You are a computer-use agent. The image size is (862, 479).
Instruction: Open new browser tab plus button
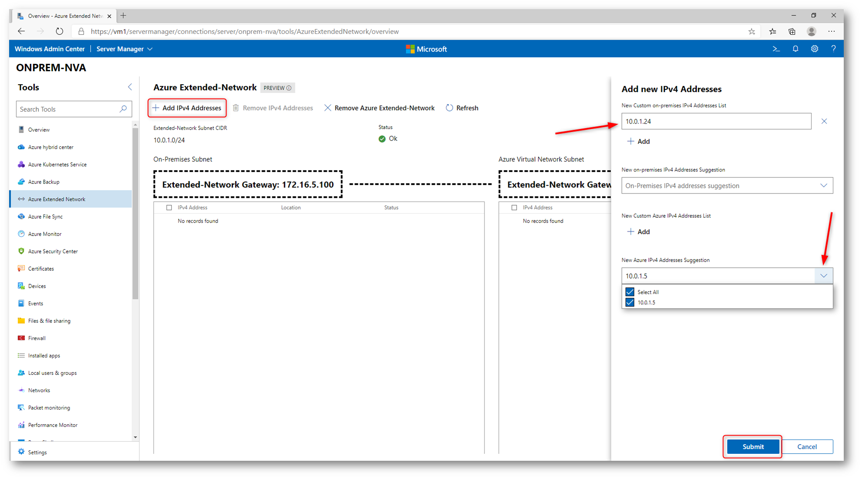pyautogui.click(x=123, y=16)
